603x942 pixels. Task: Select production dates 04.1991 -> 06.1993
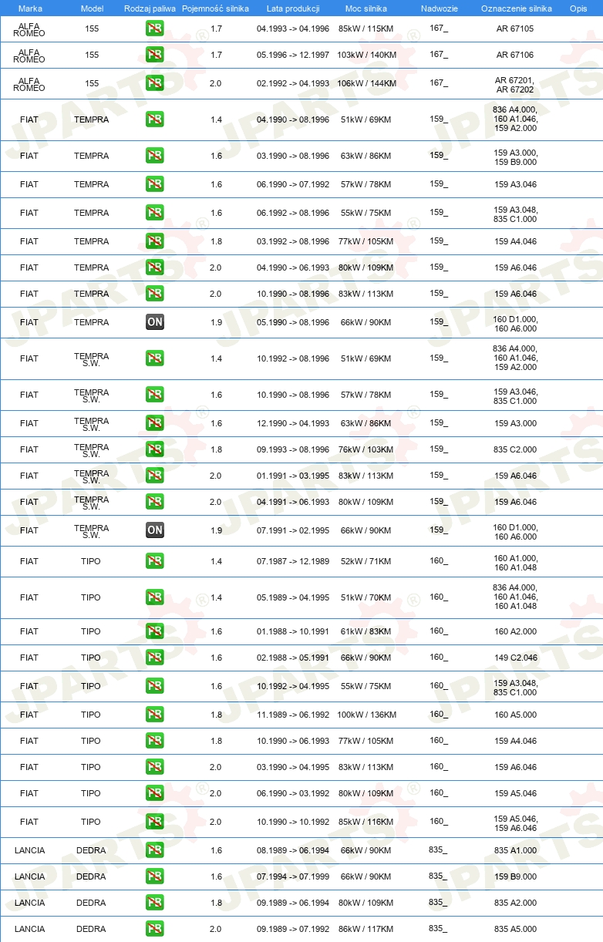[x=293, y=502]
